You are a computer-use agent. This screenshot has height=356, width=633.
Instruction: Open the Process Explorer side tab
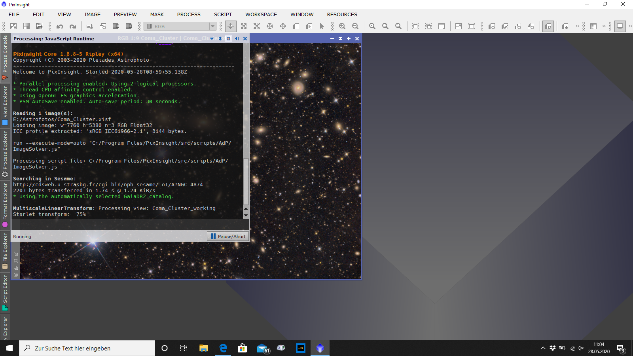click(x=5, y=154)
